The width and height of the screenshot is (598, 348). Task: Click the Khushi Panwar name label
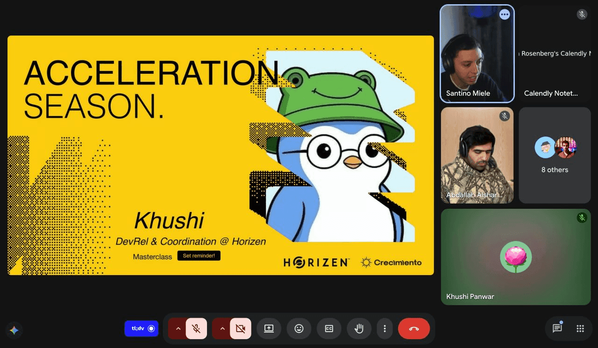click(x=470, y=297)
